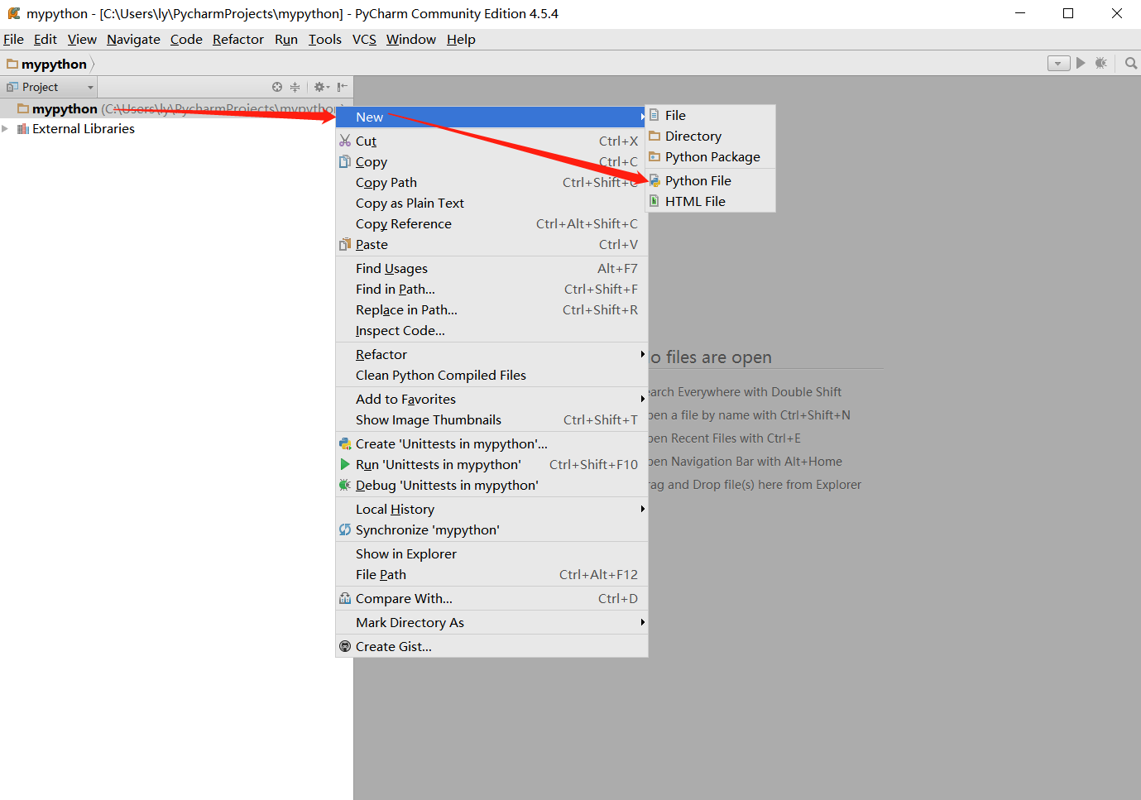
Task: Open the File menu
Action: pos(13,39)
